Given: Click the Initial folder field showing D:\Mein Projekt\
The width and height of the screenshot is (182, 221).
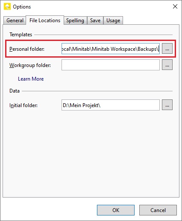Looking at the screenshot, I should 111,105.
